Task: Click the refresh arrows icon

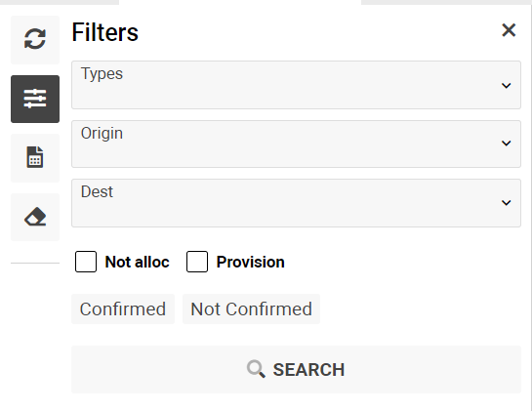Action: point(35,39)
